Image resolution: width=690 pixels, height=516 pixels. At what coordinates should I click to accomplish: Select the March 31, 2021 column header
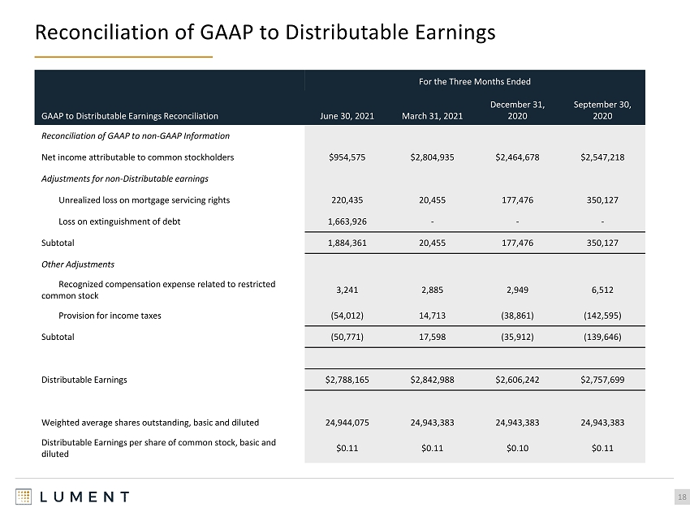click(x=432, y=116)
